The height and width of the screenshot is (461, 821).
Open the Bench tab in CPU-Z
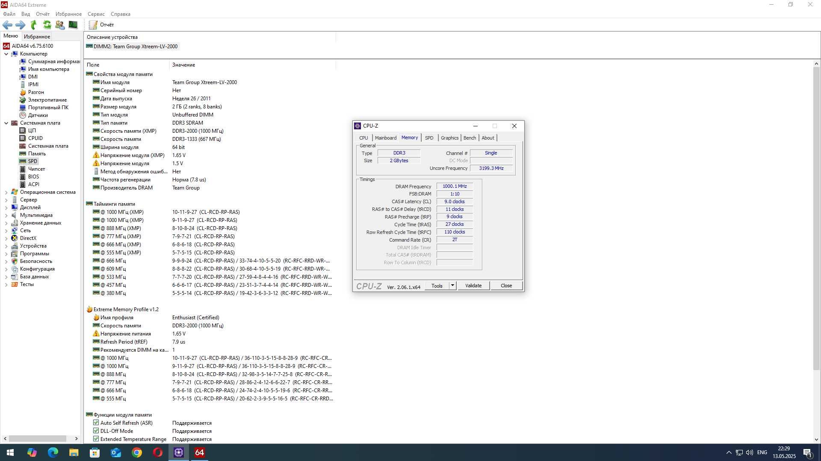(470, 138)
